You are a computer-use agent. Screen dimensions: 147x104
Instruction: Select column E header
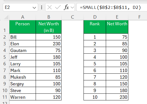point(117,17)
